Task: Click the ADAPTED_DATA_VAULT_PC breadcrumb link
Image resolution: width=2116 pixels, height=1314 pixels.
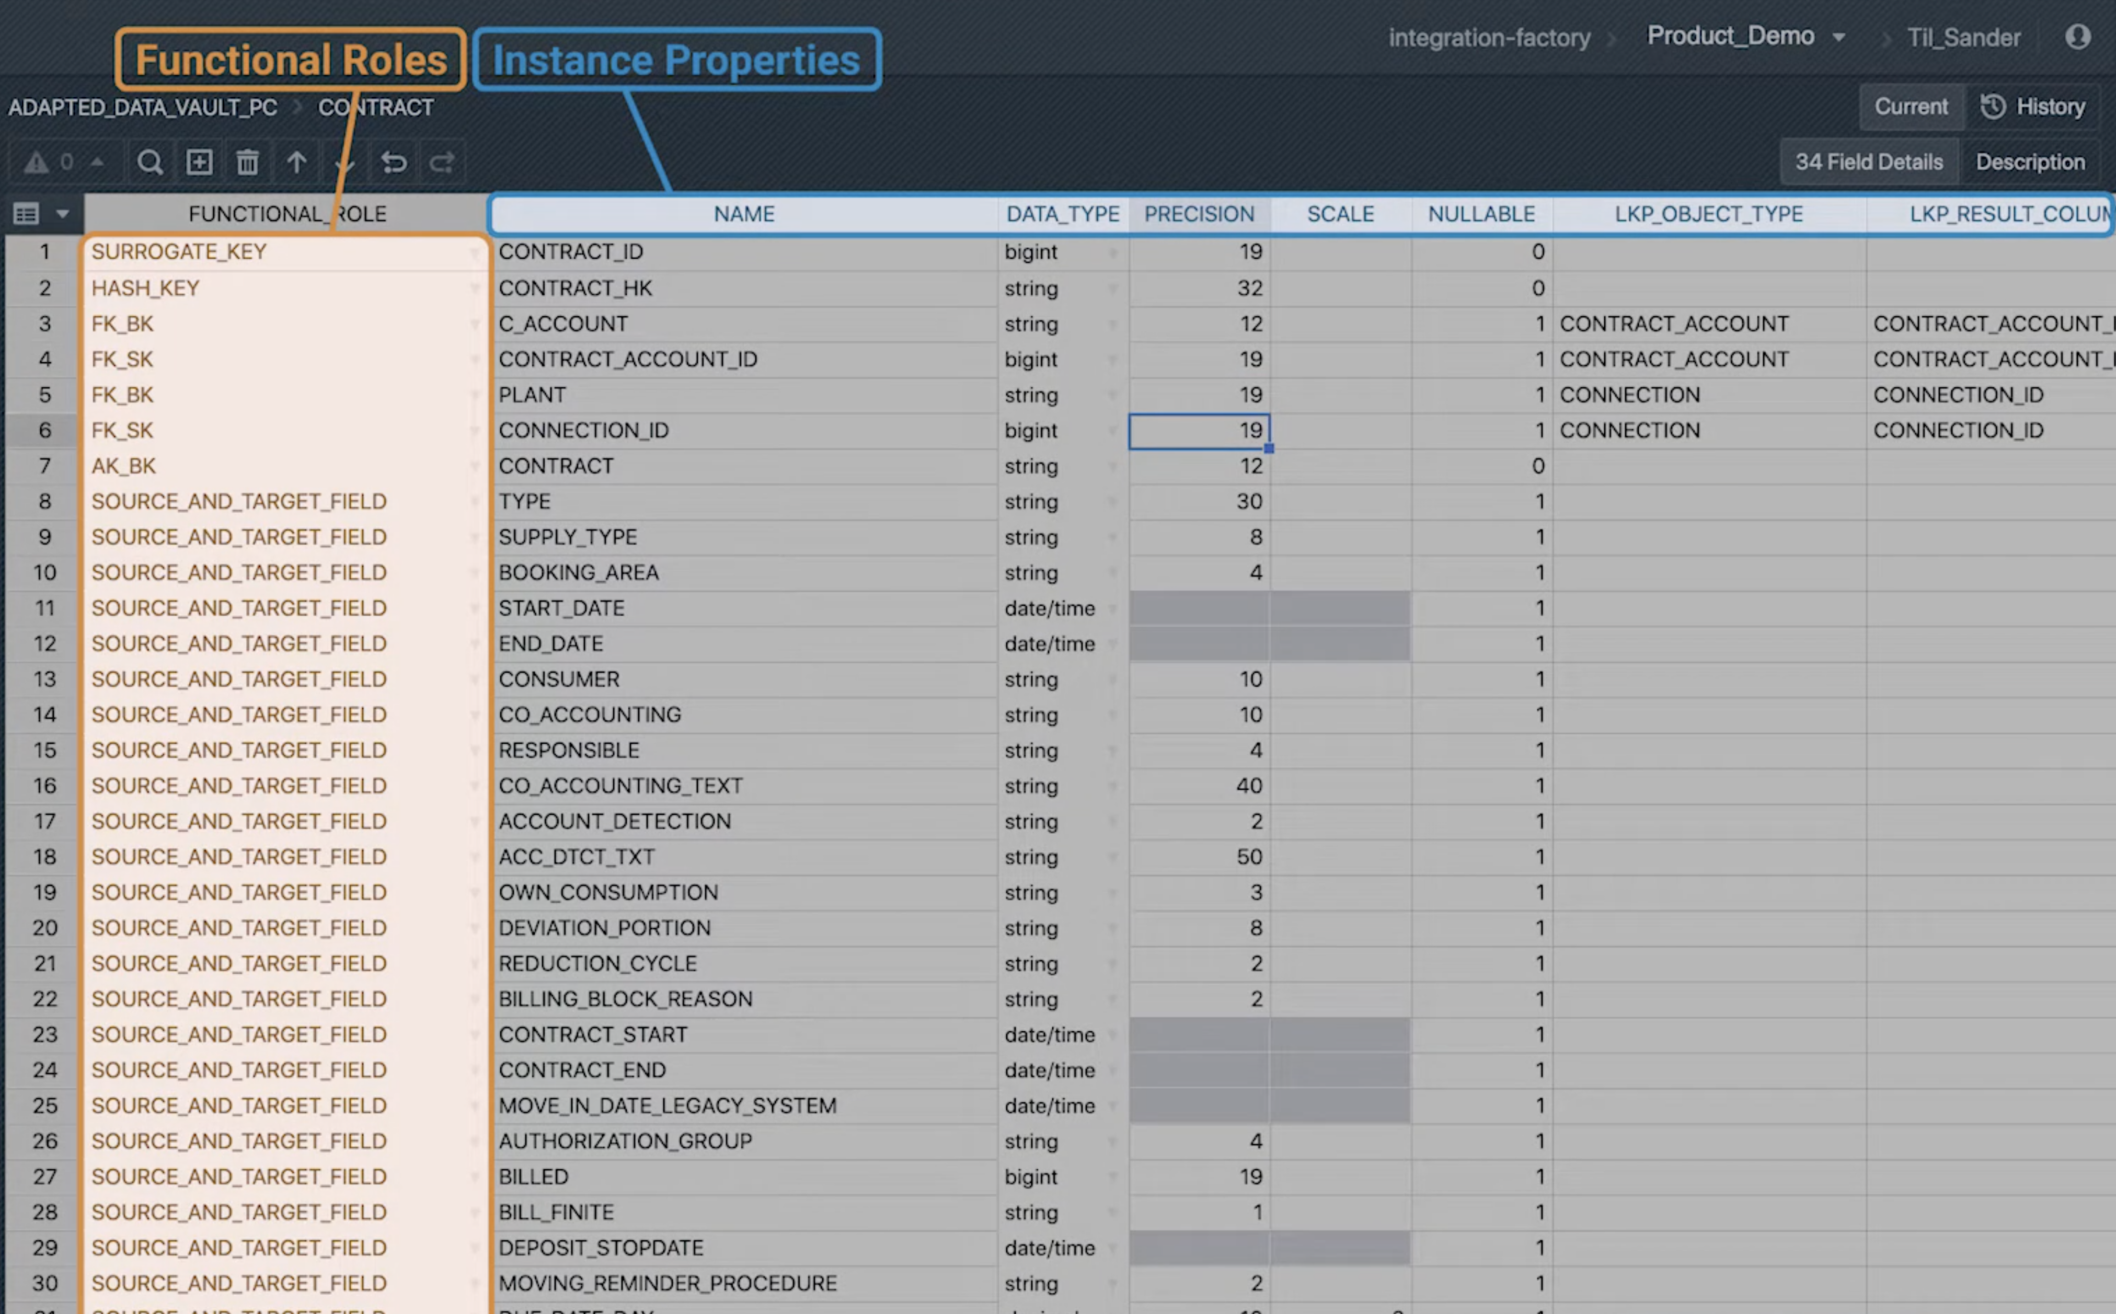Action: point(143,108)
